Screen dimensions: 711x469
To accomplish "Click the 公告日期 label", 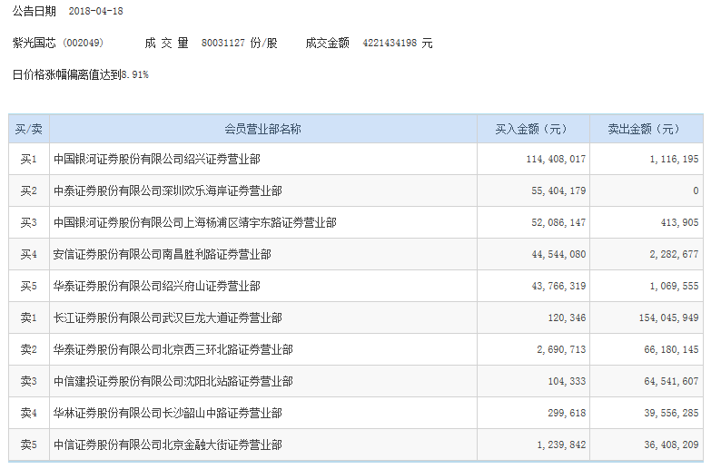I will 34,11.
